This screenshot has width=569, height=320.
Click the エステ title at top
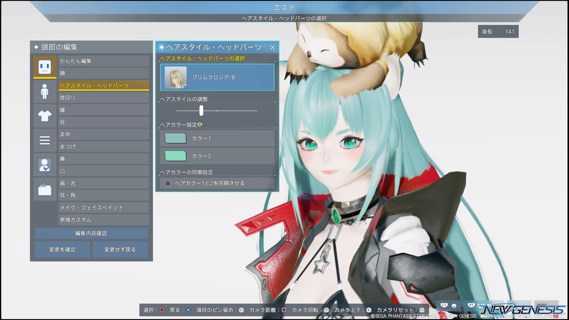point(284,7)
